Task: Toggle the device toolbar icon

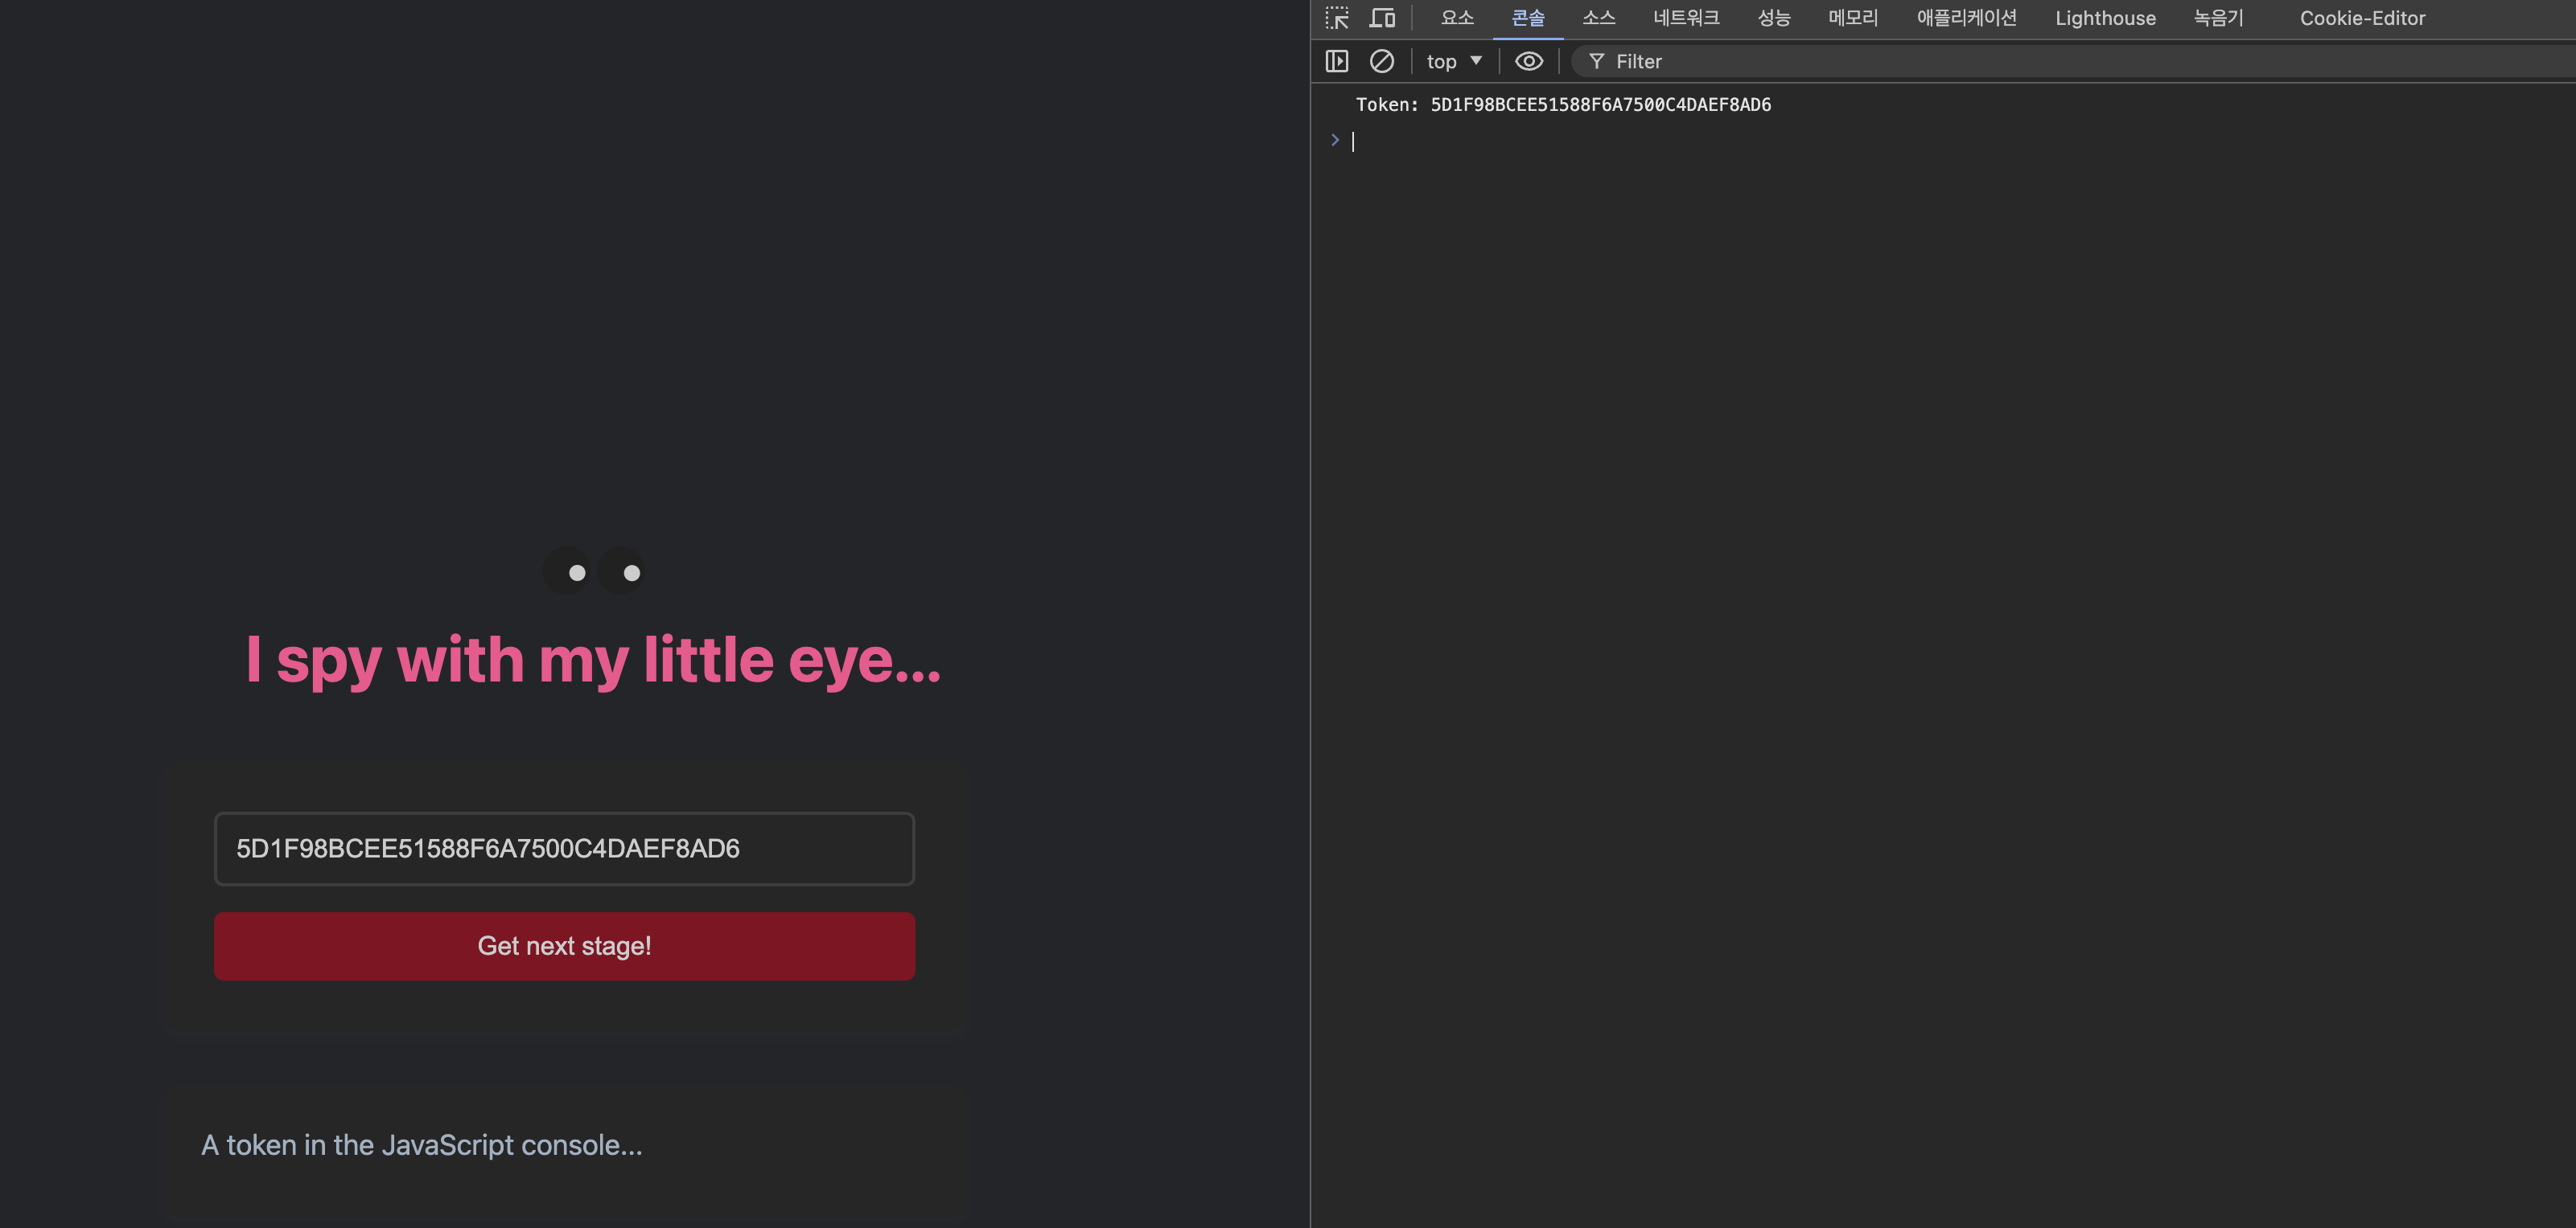Action: point(1382,18)
